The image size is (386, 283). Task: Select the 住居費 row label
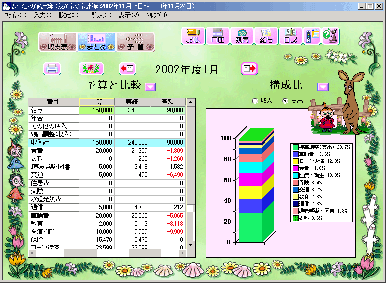click(x=53, y=183)
